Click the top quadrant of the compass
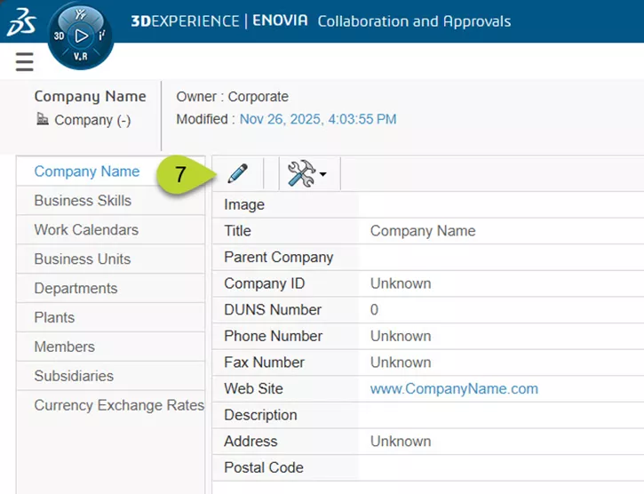The image size is (644, 494). [81, 15]
